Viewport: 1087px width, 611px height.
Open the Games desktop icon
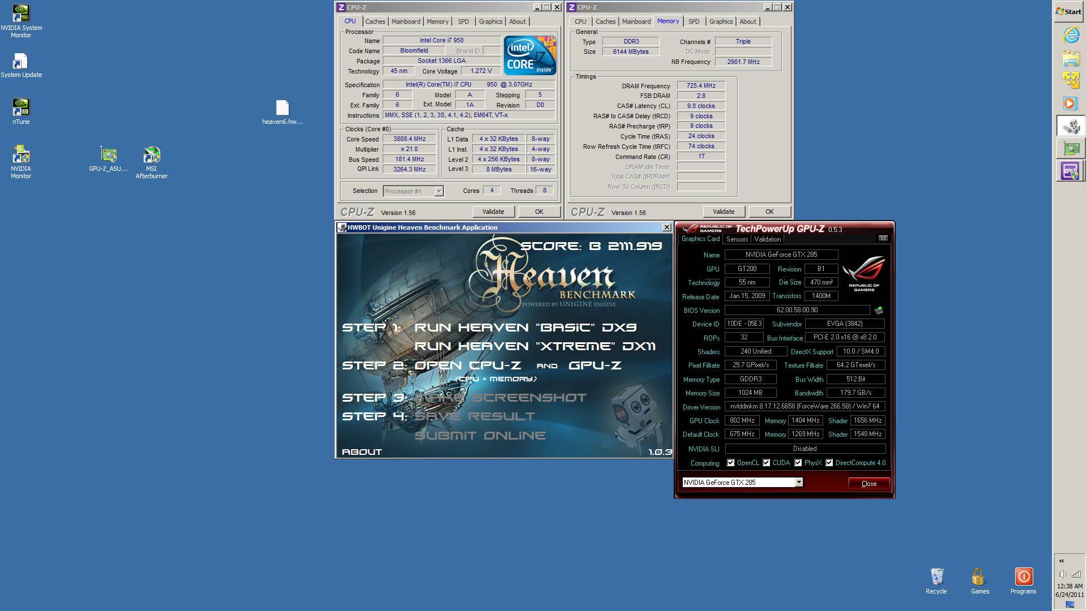pyautogui.click(x=980, y=581)
